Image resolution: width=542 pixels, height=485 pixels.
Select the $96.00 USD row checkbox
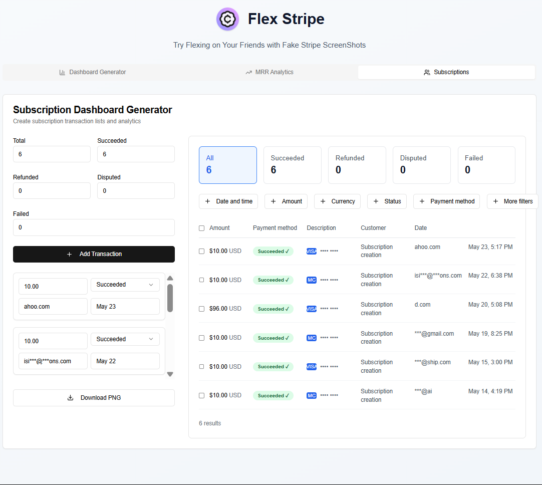201,309
